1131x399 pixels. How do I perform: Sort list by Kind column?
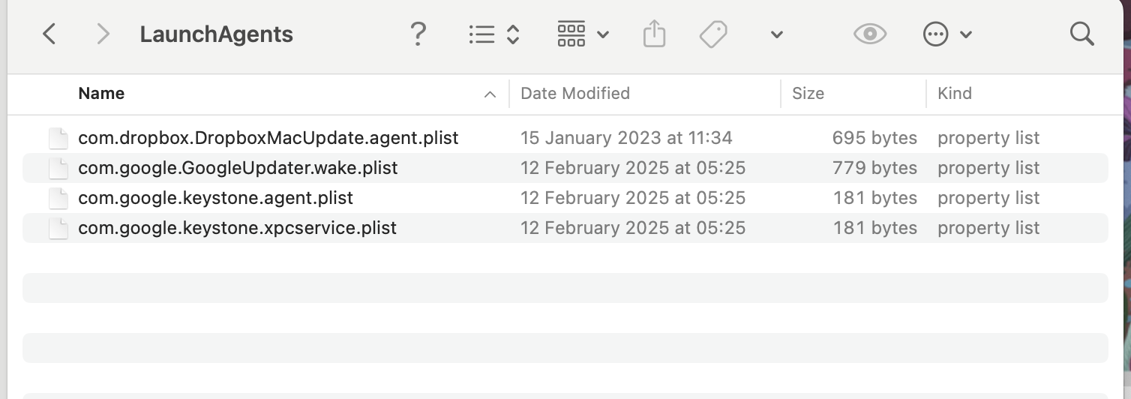(x=954, y=94)
